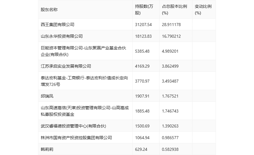This screenshot has width=254, height=155.
Task: Click the 变动比例(%) column header
Action: click(203, 10)
